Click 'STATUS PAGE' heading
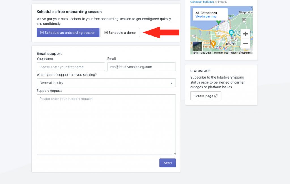Screen dimensions: 290x184 pos(200,71)
